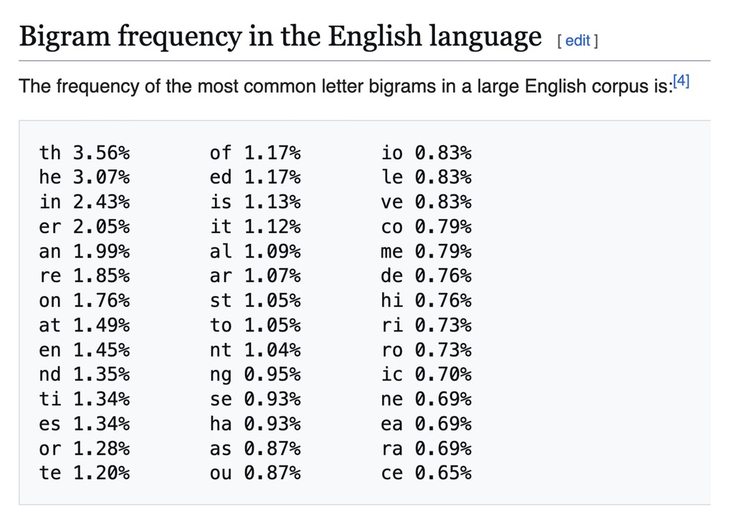The image size is (734, 518).
Task: Click the 'hi 0.76%' entry
Action: [x=426, y=301]
